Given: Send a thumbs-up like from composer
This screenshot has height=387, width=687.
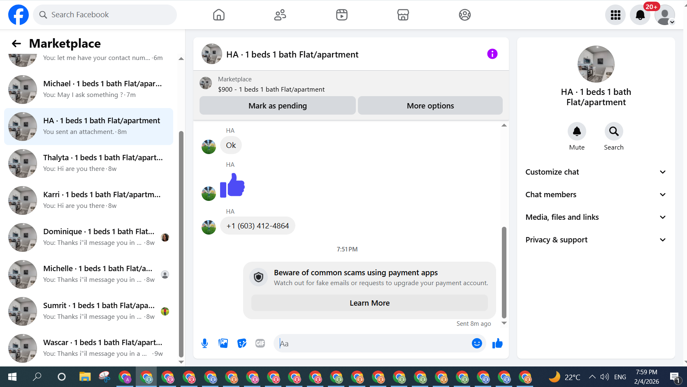Looking at the screenshot, I should pyautogui.click(x=497, y=343).
